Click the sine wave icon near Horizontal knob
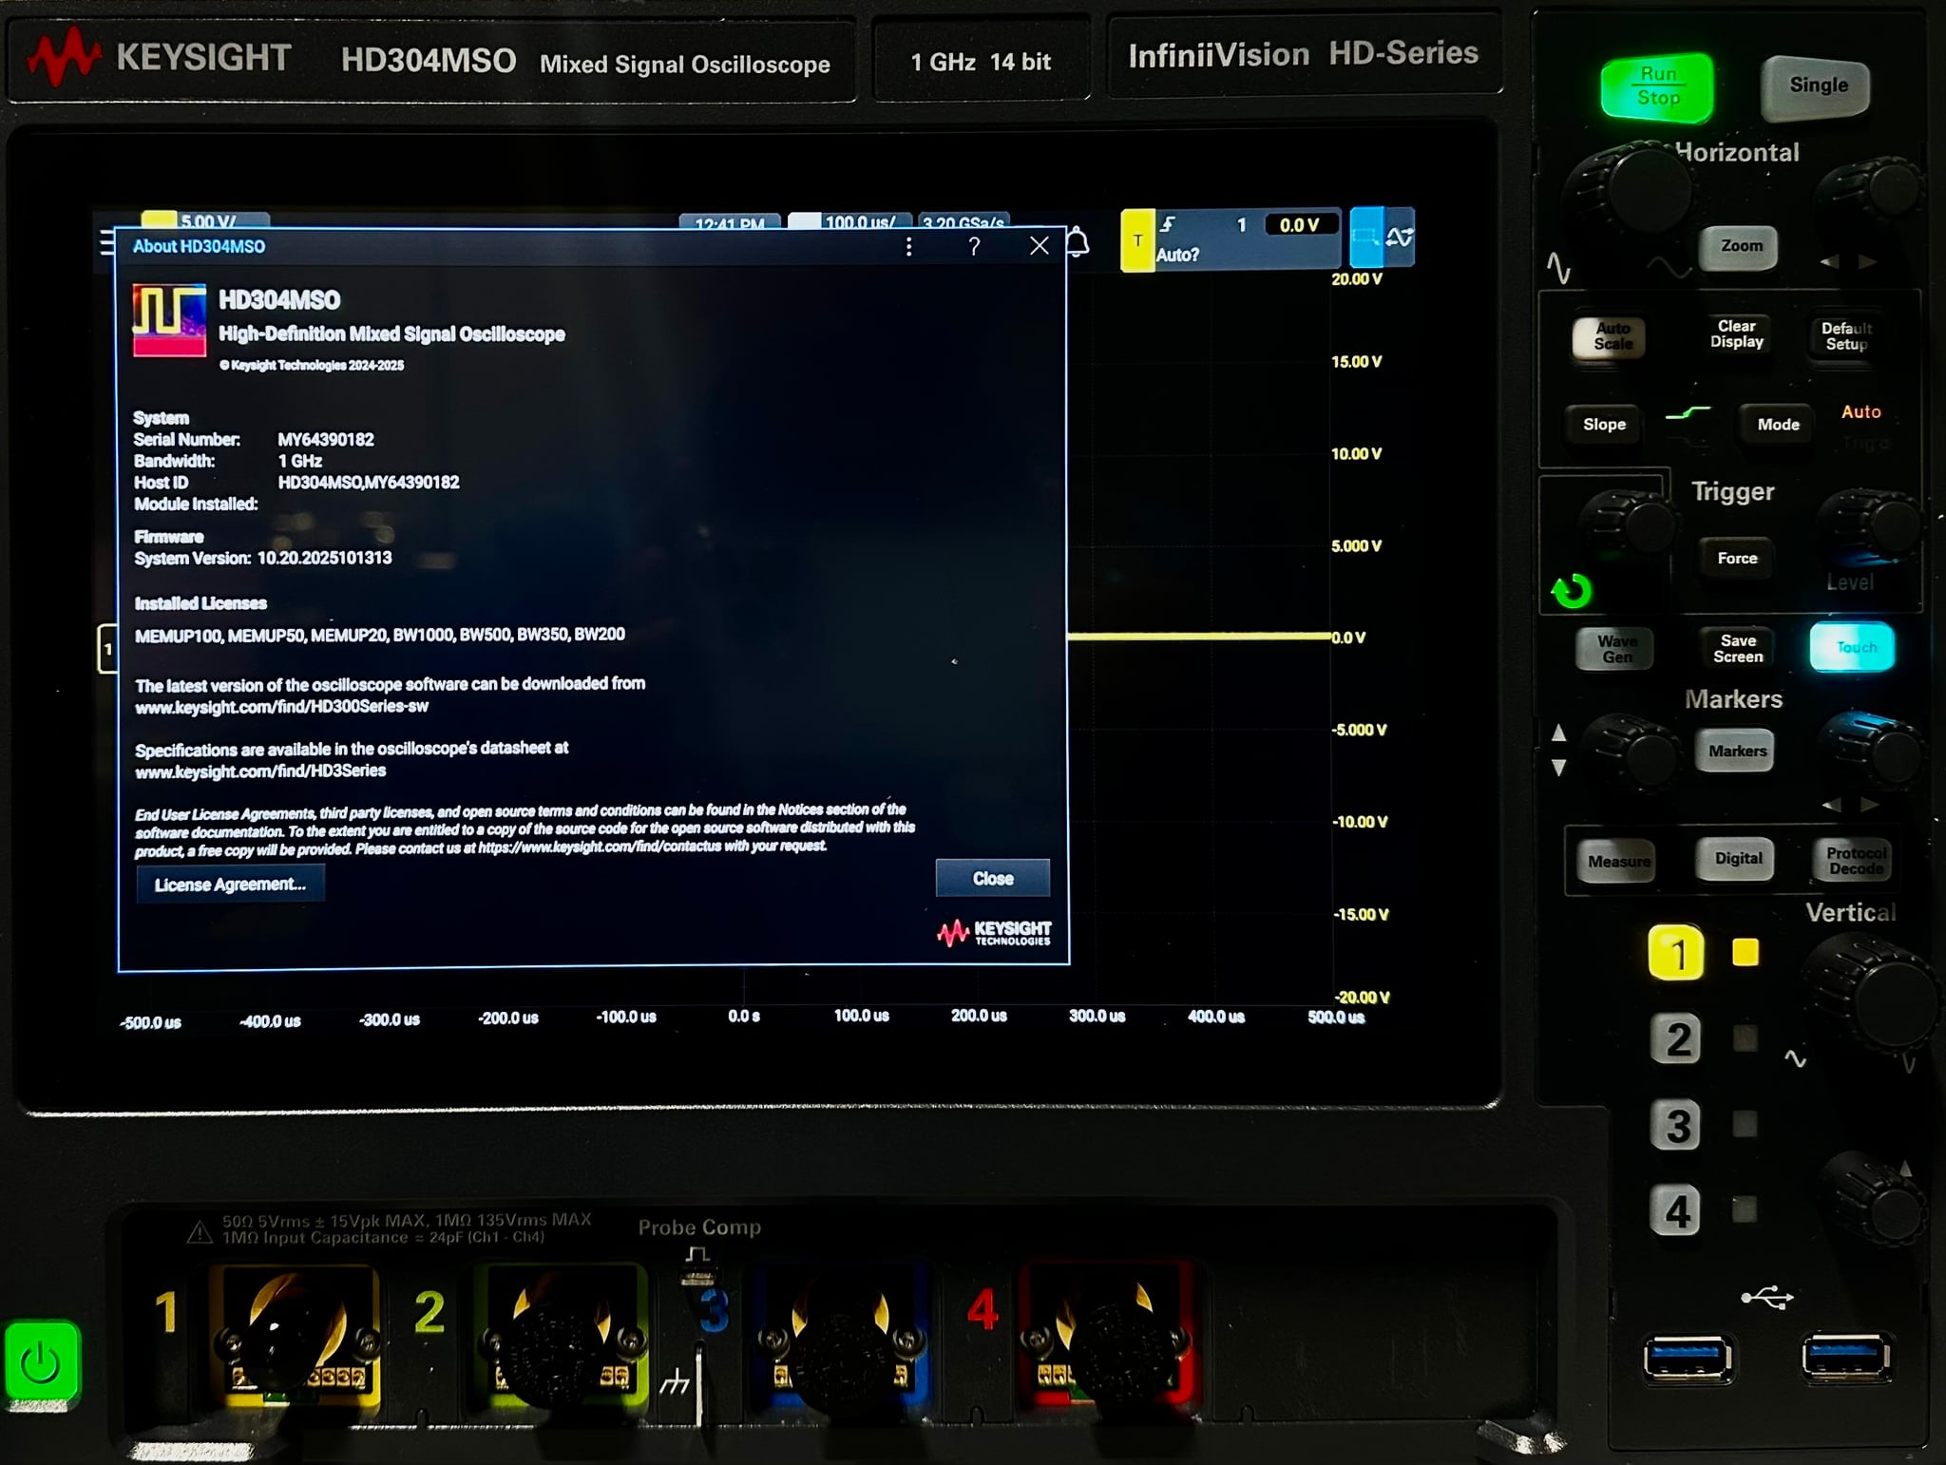Screen dimensions: 1946x1465 (1558, 267)
